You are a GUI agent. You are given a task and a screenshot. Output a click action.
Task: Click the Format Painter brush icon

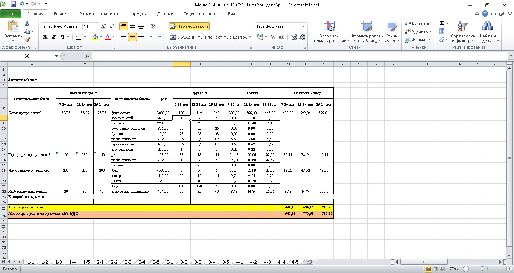pyautogui.click(x=27, y=40)
